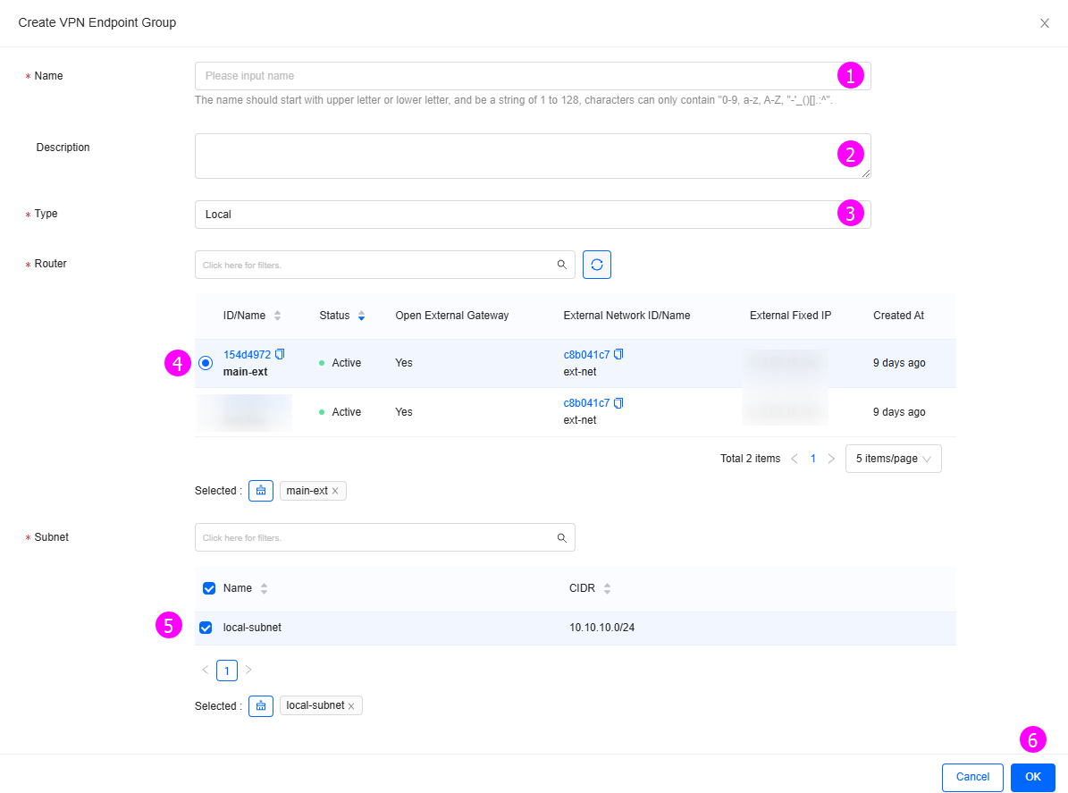Click the Router filter search magnifier icon
This screenshot has height=793, width=1068.
tap(562, 265)
